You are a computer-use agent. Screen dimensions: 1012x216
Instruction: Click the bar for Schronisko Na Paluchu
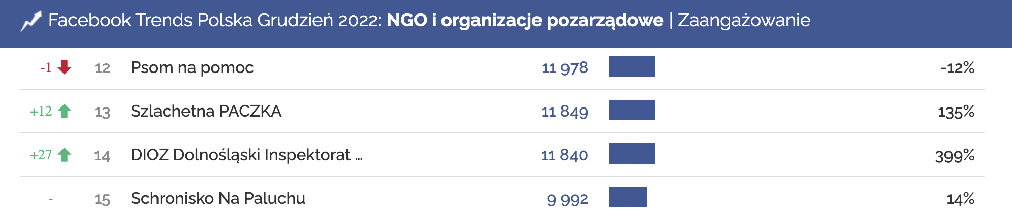point(627,198)
